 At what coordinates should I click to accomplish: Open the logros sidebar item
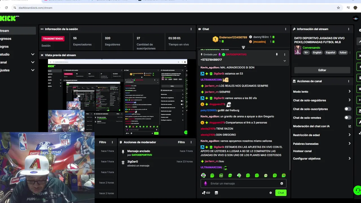tap(18, 47)
